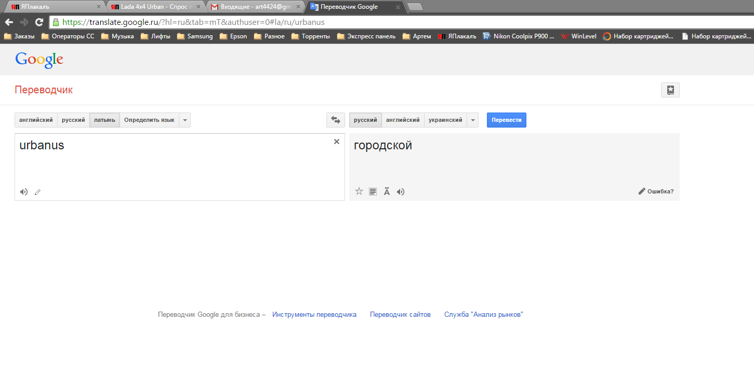Click the address bar URL field
754x392 pixels.
pos(400,22)
